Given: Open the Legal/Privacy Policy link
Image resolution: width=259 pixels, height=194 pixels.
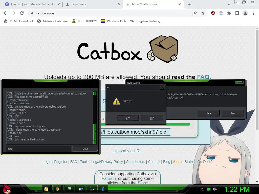Looking at the screenshot, I should click(x=107, y=162).
